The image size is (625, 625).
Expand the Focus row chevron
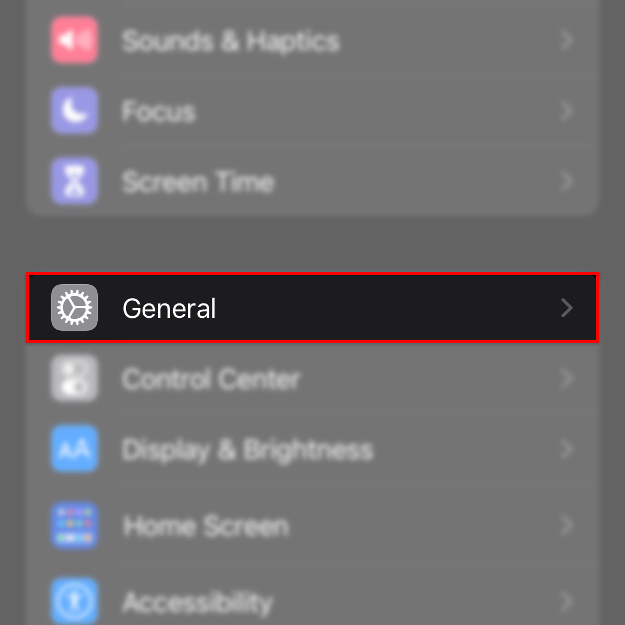click(x=567, y=111)
